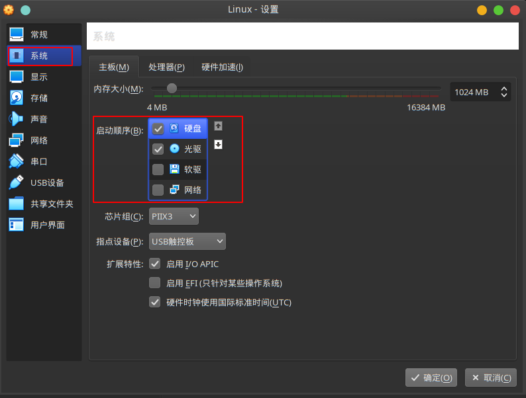Toggle 启用 I/O APIC checkbox

[154, 264]
